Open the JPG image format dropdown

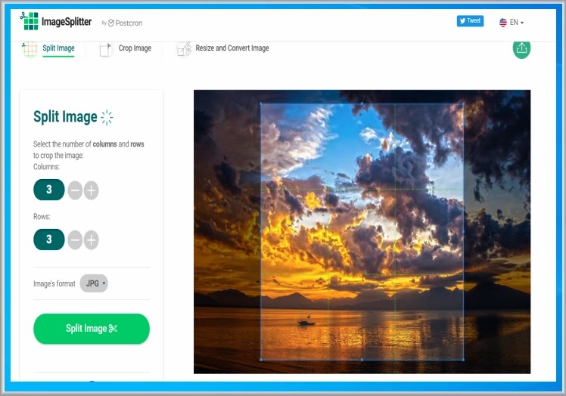[x=94, y=283]
